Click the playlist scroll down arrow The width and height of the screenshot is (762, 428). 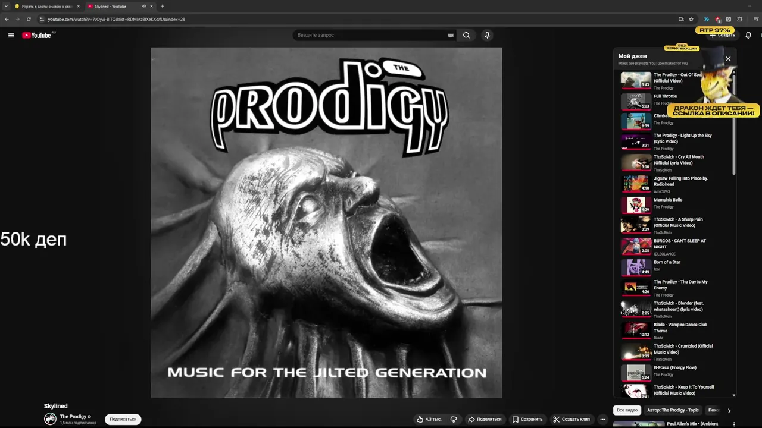coord(734,395)
